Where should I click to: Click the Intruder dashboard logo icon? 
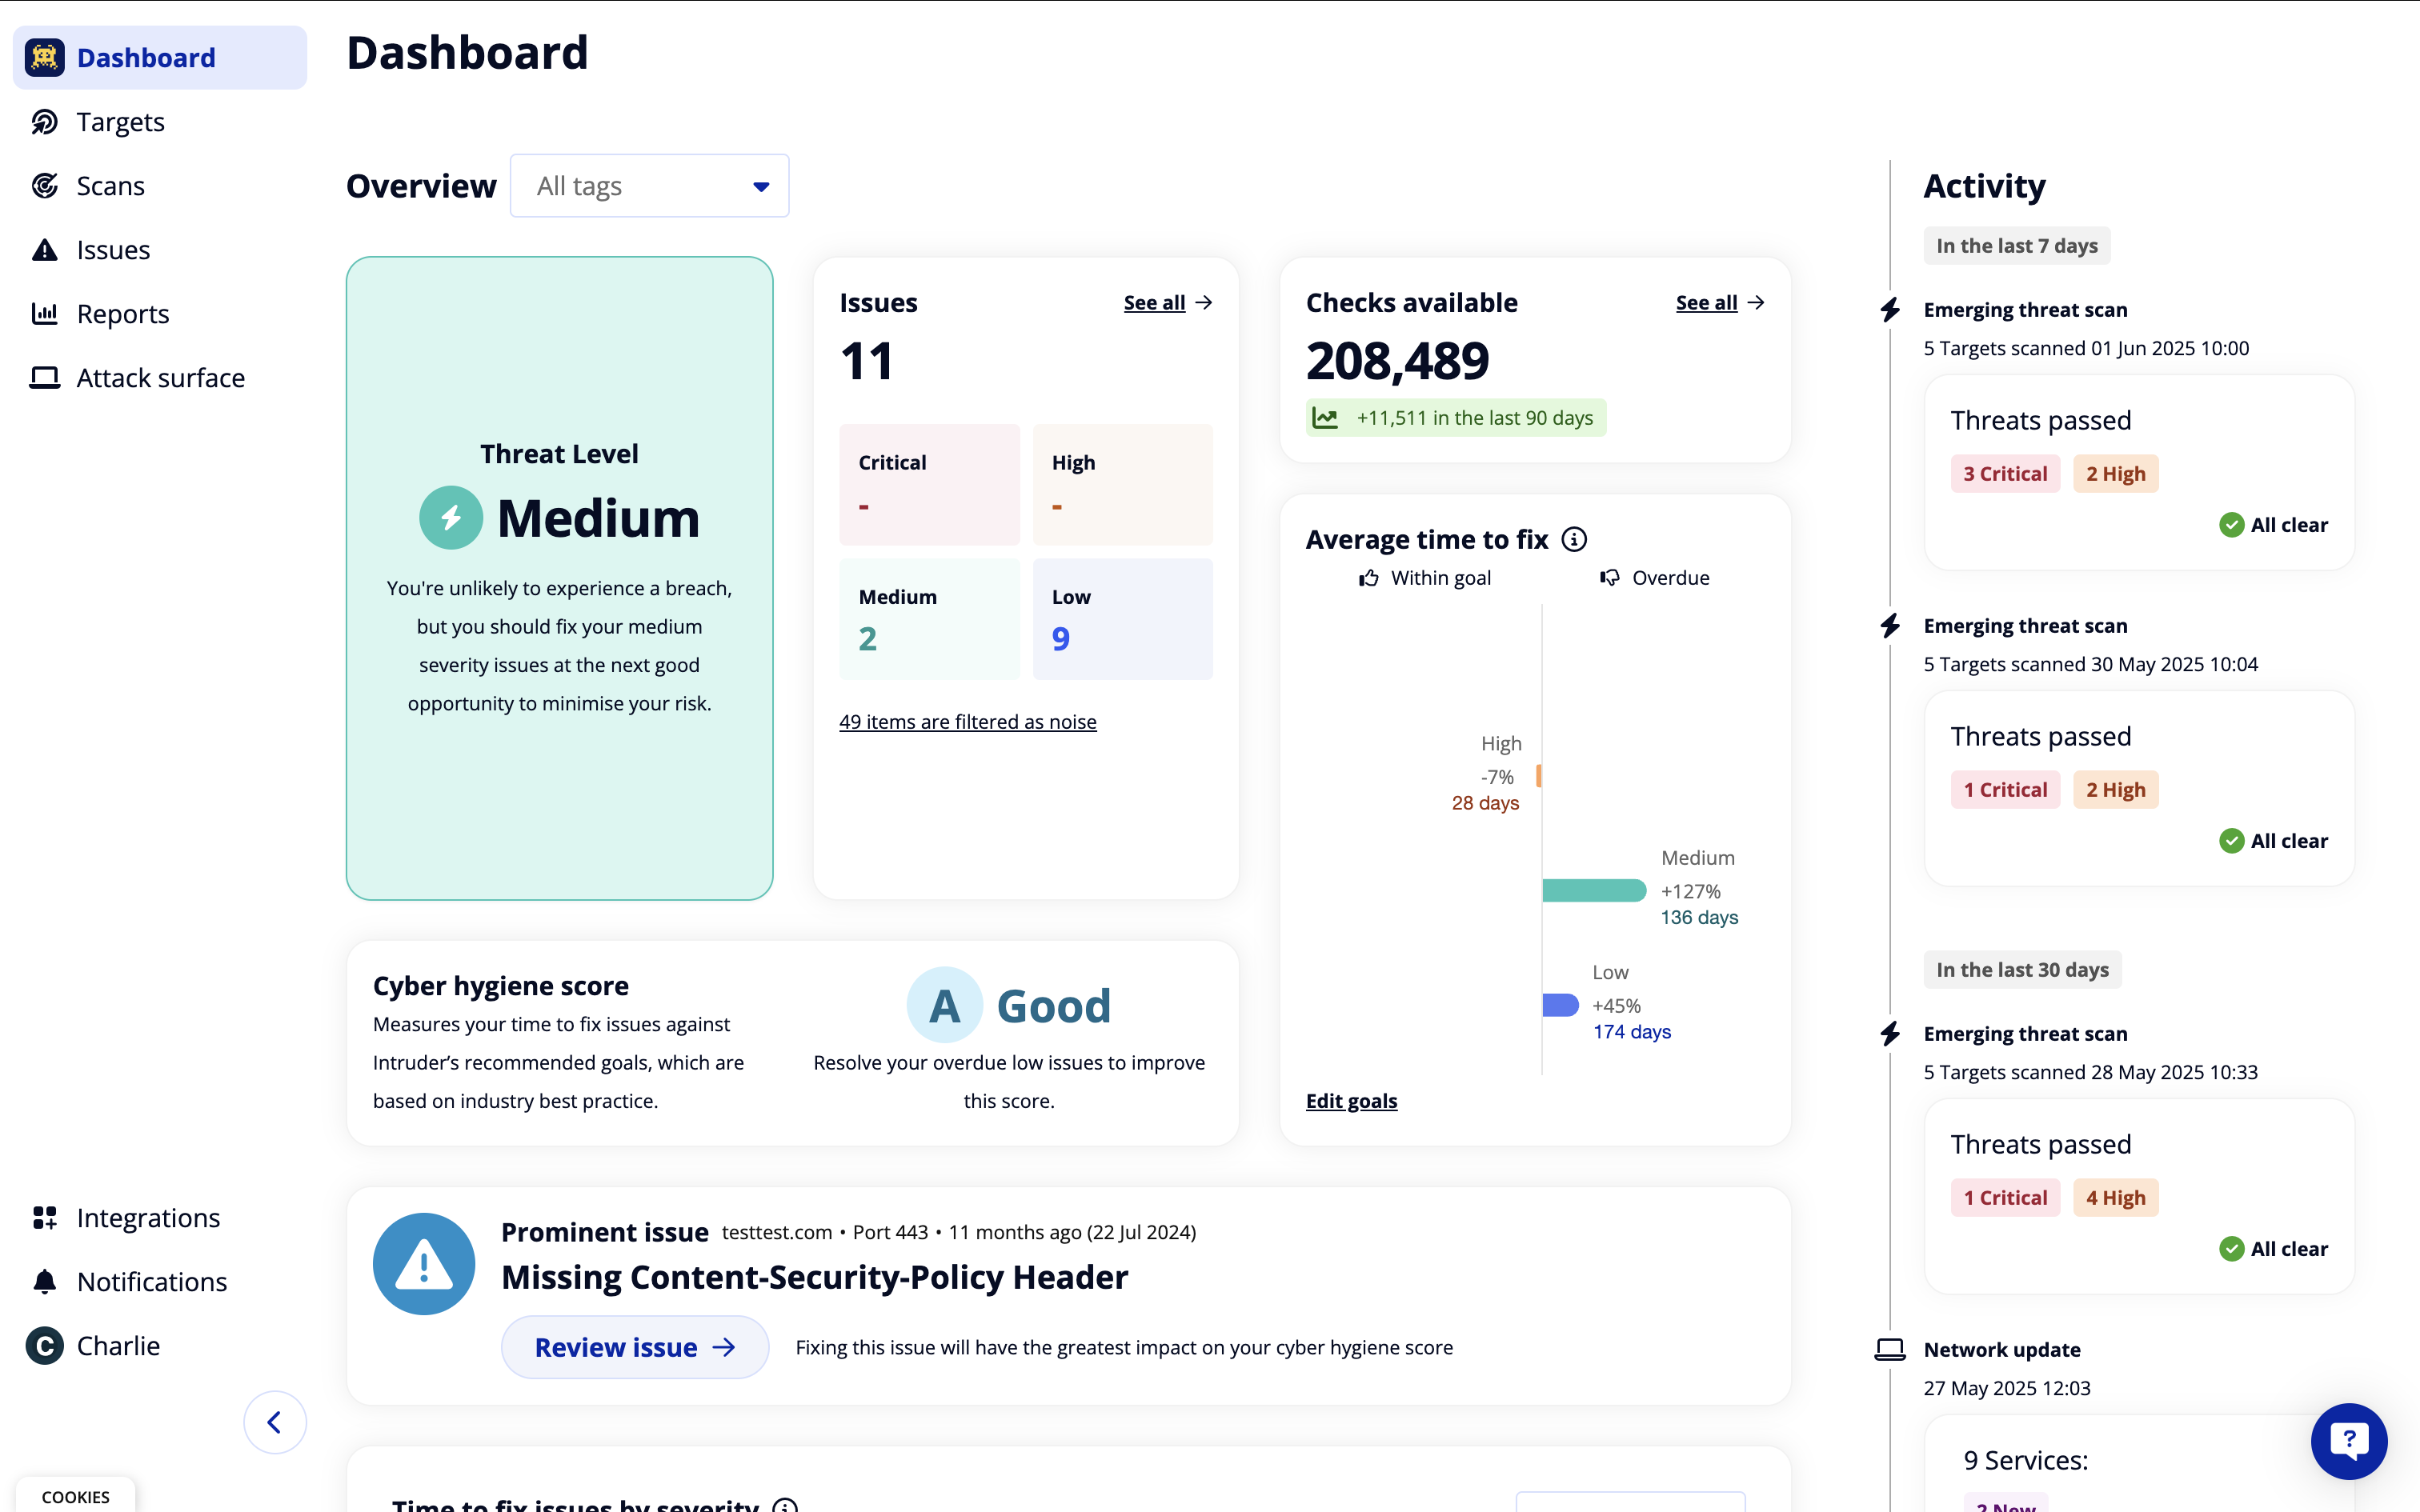[x=45, y=58]
